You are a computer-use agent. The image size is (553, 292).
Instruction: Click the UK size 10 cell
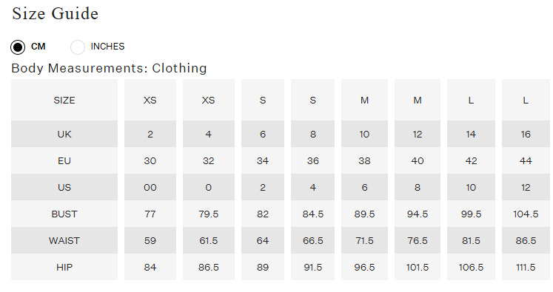(364, 134)
